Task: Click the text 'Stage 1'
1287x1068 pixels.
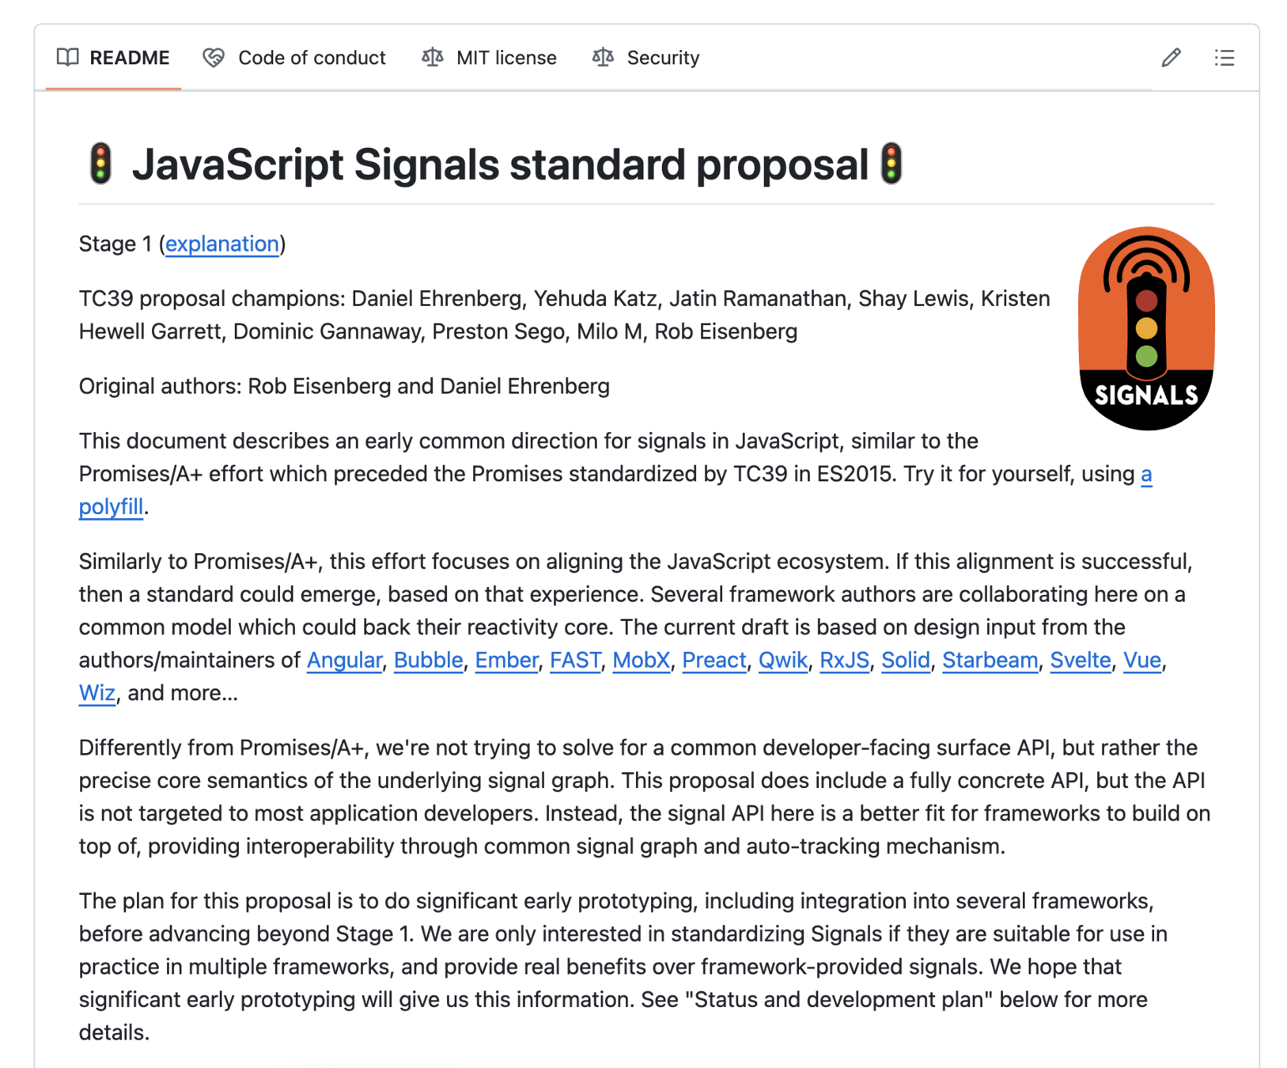Action: (115, 244)
